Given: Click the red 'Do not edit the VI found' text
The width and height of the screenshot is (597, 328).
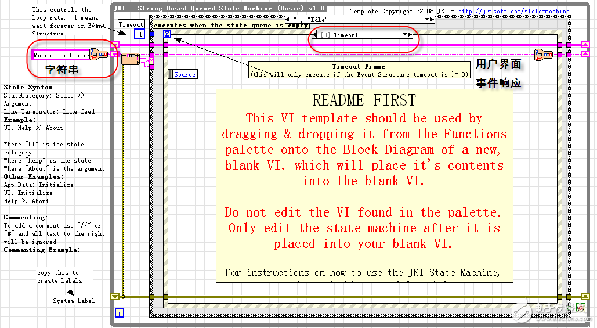Looking at the screenshot, I should pos(363,212).
